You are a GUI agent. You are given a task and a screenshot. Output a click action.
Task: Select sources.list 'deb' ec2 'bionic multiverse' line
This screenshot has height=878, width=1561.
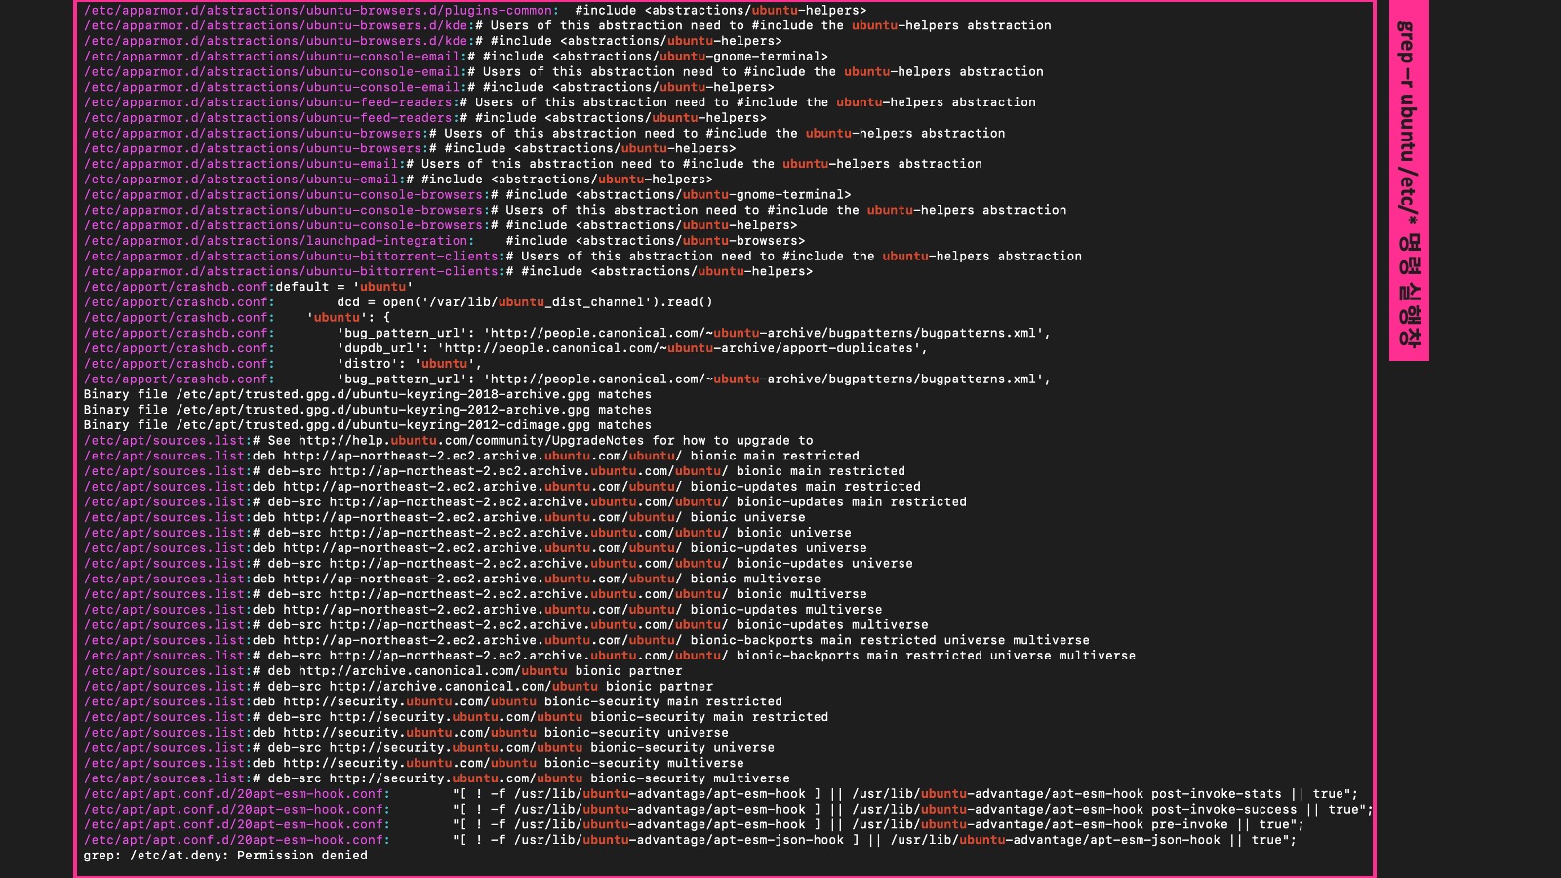[452, 579]
